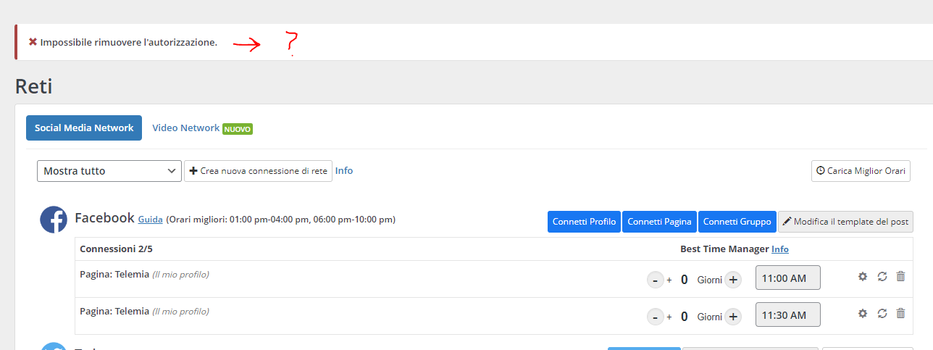Image resolution: width=933 pixels, height=350 pixels.
Task: Open the Mostra tutto dropdown
Action: pos(109,171)
